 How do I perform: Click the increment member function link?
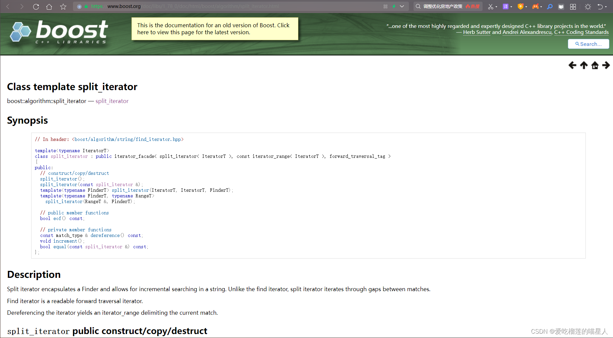click(x=65, y=241)
